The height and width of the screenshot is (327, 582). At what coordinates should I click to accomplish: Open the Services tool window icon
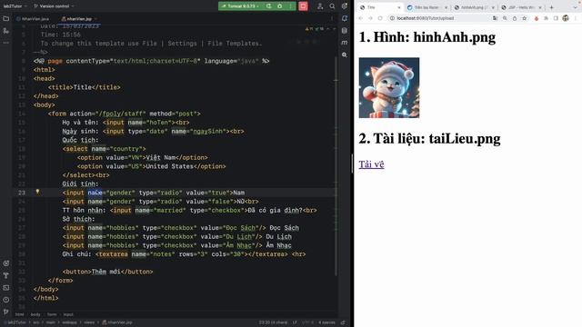(x=6, y=263)
